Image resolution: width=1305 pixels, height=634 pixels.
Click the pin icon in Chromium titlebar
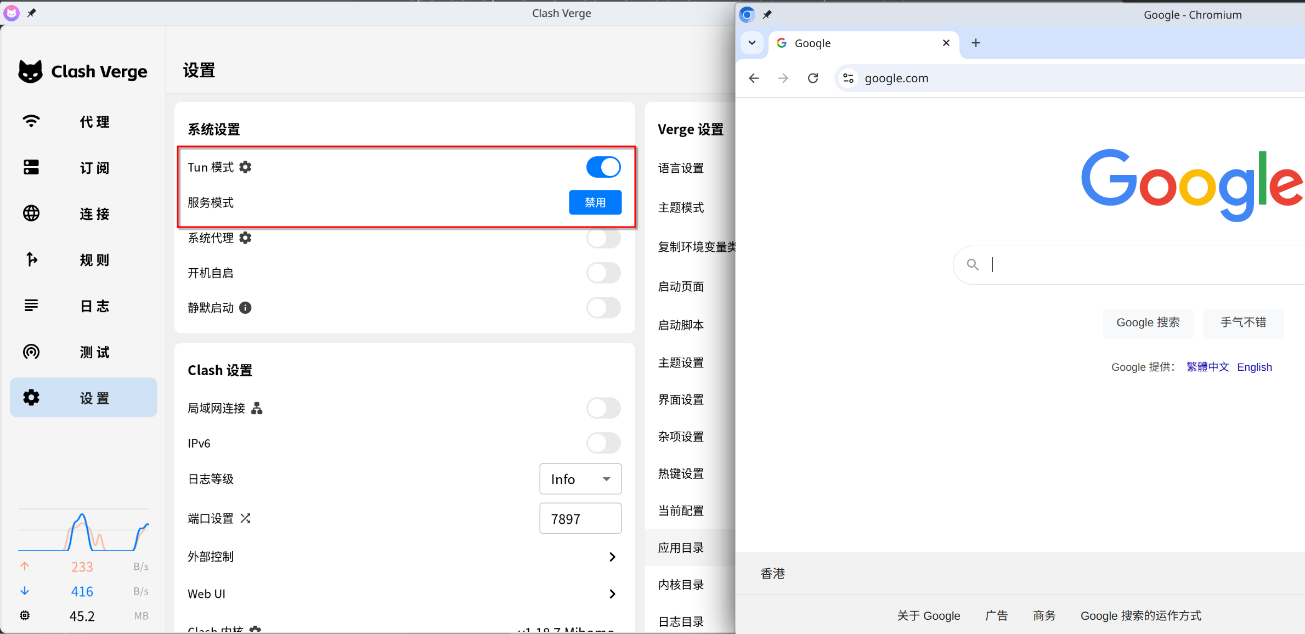point(767,14)
